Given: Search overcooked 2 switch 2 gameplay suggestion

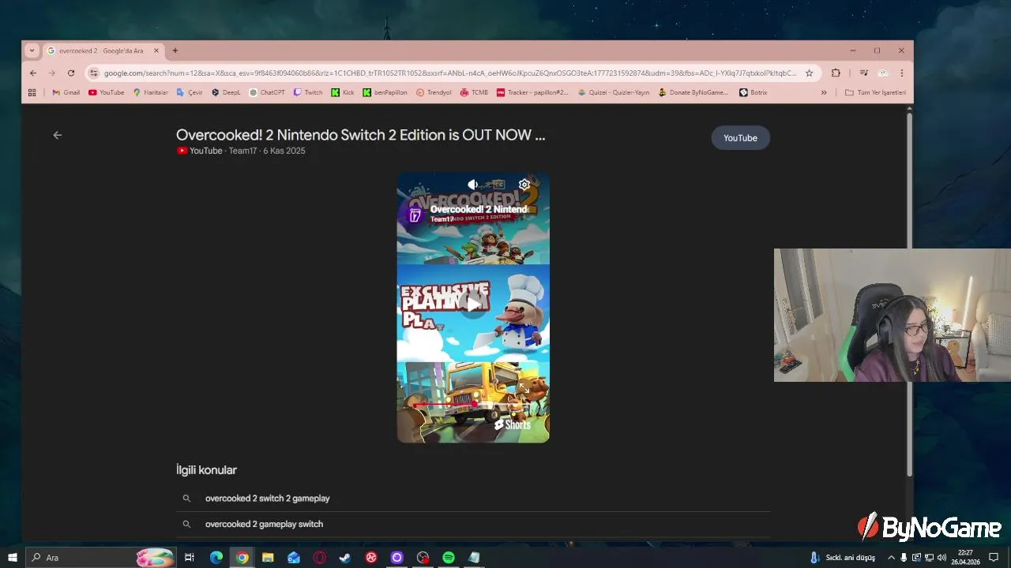Looking at the screenshot, I should 472,499.
